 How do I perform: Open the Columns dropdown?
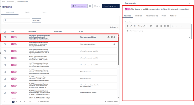point(114,27)
